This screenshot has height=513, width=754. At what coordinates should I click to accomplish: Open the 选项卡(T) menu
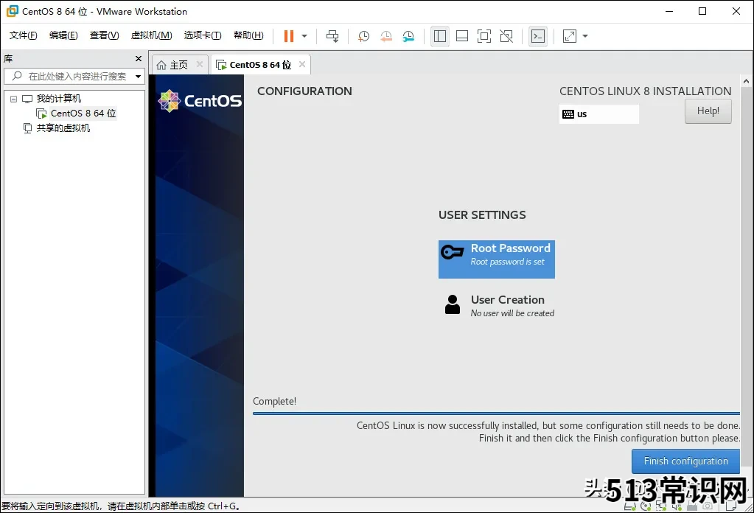tap(203, 35)
